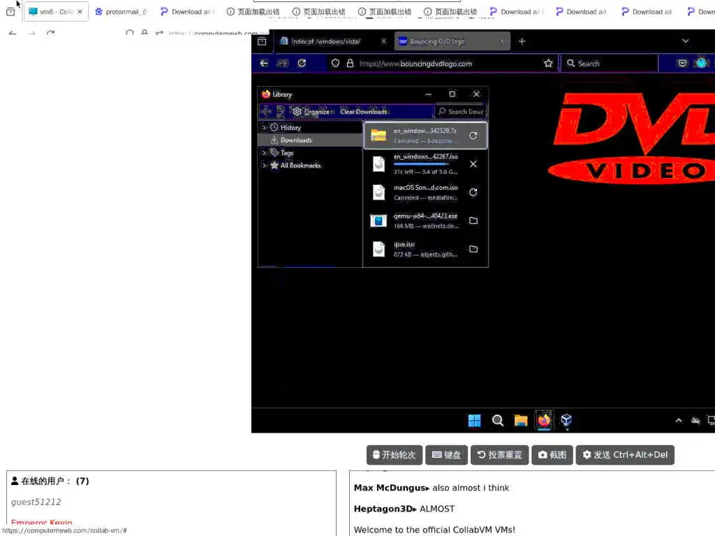Retry the macOS Son...d.com.iso download
This screenshot has height=536, width=715.
coord(473,193)
